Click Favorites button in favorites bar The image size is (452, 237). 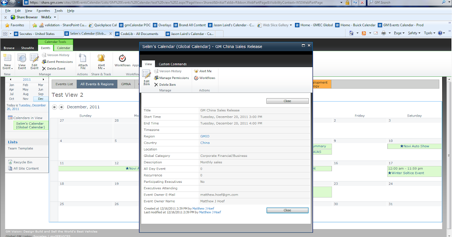pyautogui.click(x=14, y=25)
